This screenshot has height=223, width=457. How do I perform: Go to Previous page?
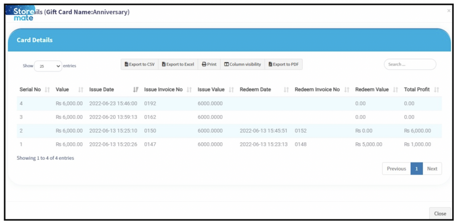pos(396,169)
